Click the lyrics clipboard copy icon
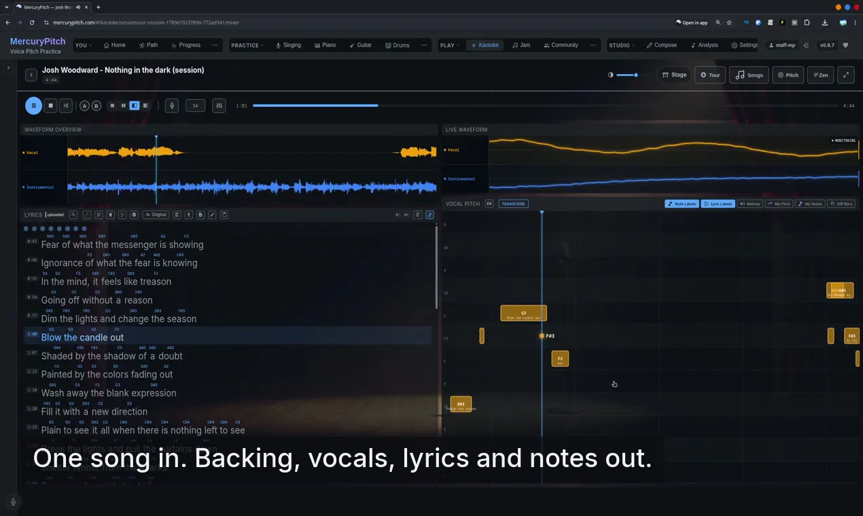 point(224,215)
